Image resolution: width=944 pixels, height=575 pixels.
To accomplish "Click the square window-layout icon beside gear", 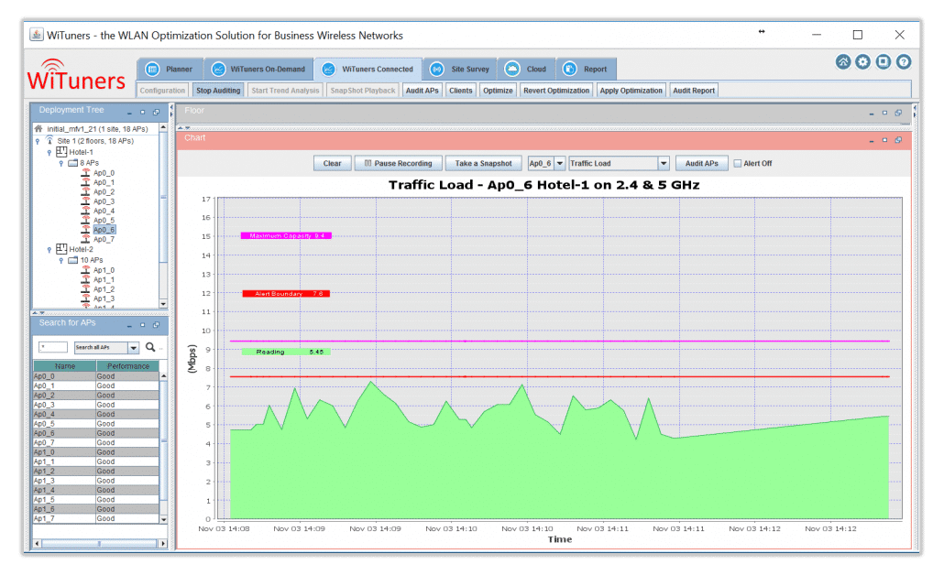I will 884,62.
